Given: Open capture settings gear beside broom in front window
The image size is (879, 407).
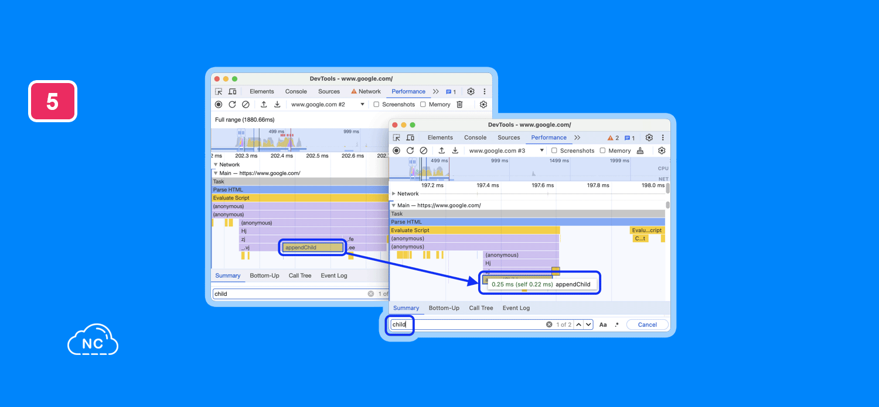Looking at the screenshot, I should (x=662, y=151).
